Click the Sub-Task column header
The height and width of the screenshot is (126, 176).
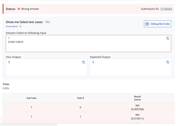point(31,98)
